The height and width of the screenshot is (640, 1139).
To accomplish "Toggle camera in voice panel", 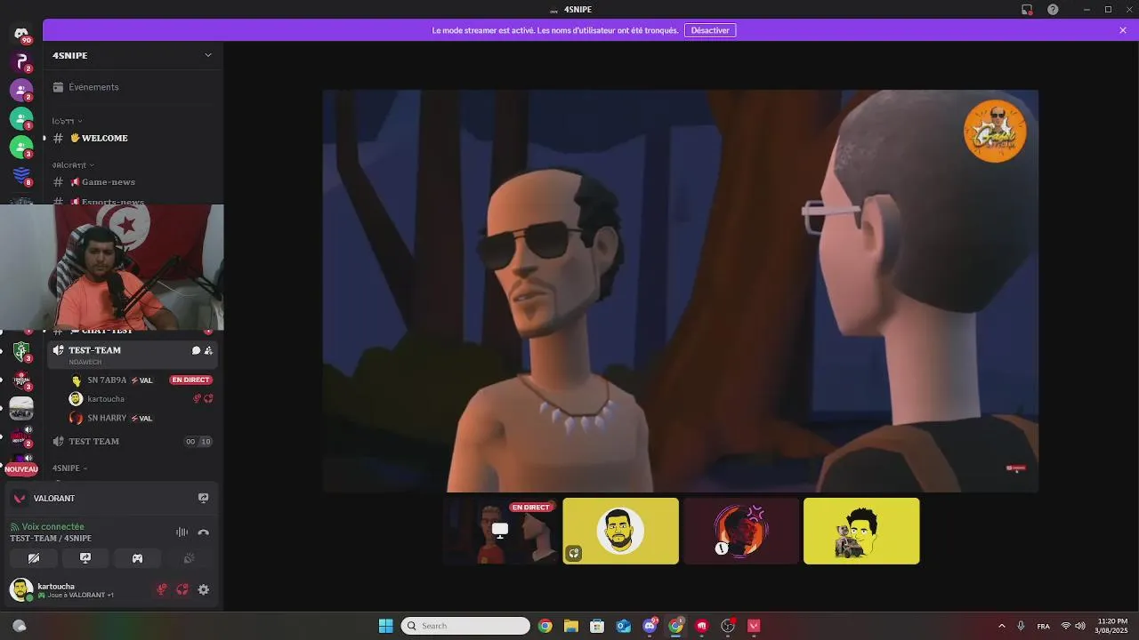I will 34,558.
